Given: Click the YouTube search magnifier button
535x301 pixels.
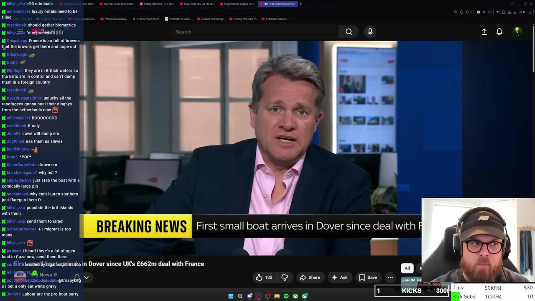Looking at the screenshot, I should [x=349, y=32].
